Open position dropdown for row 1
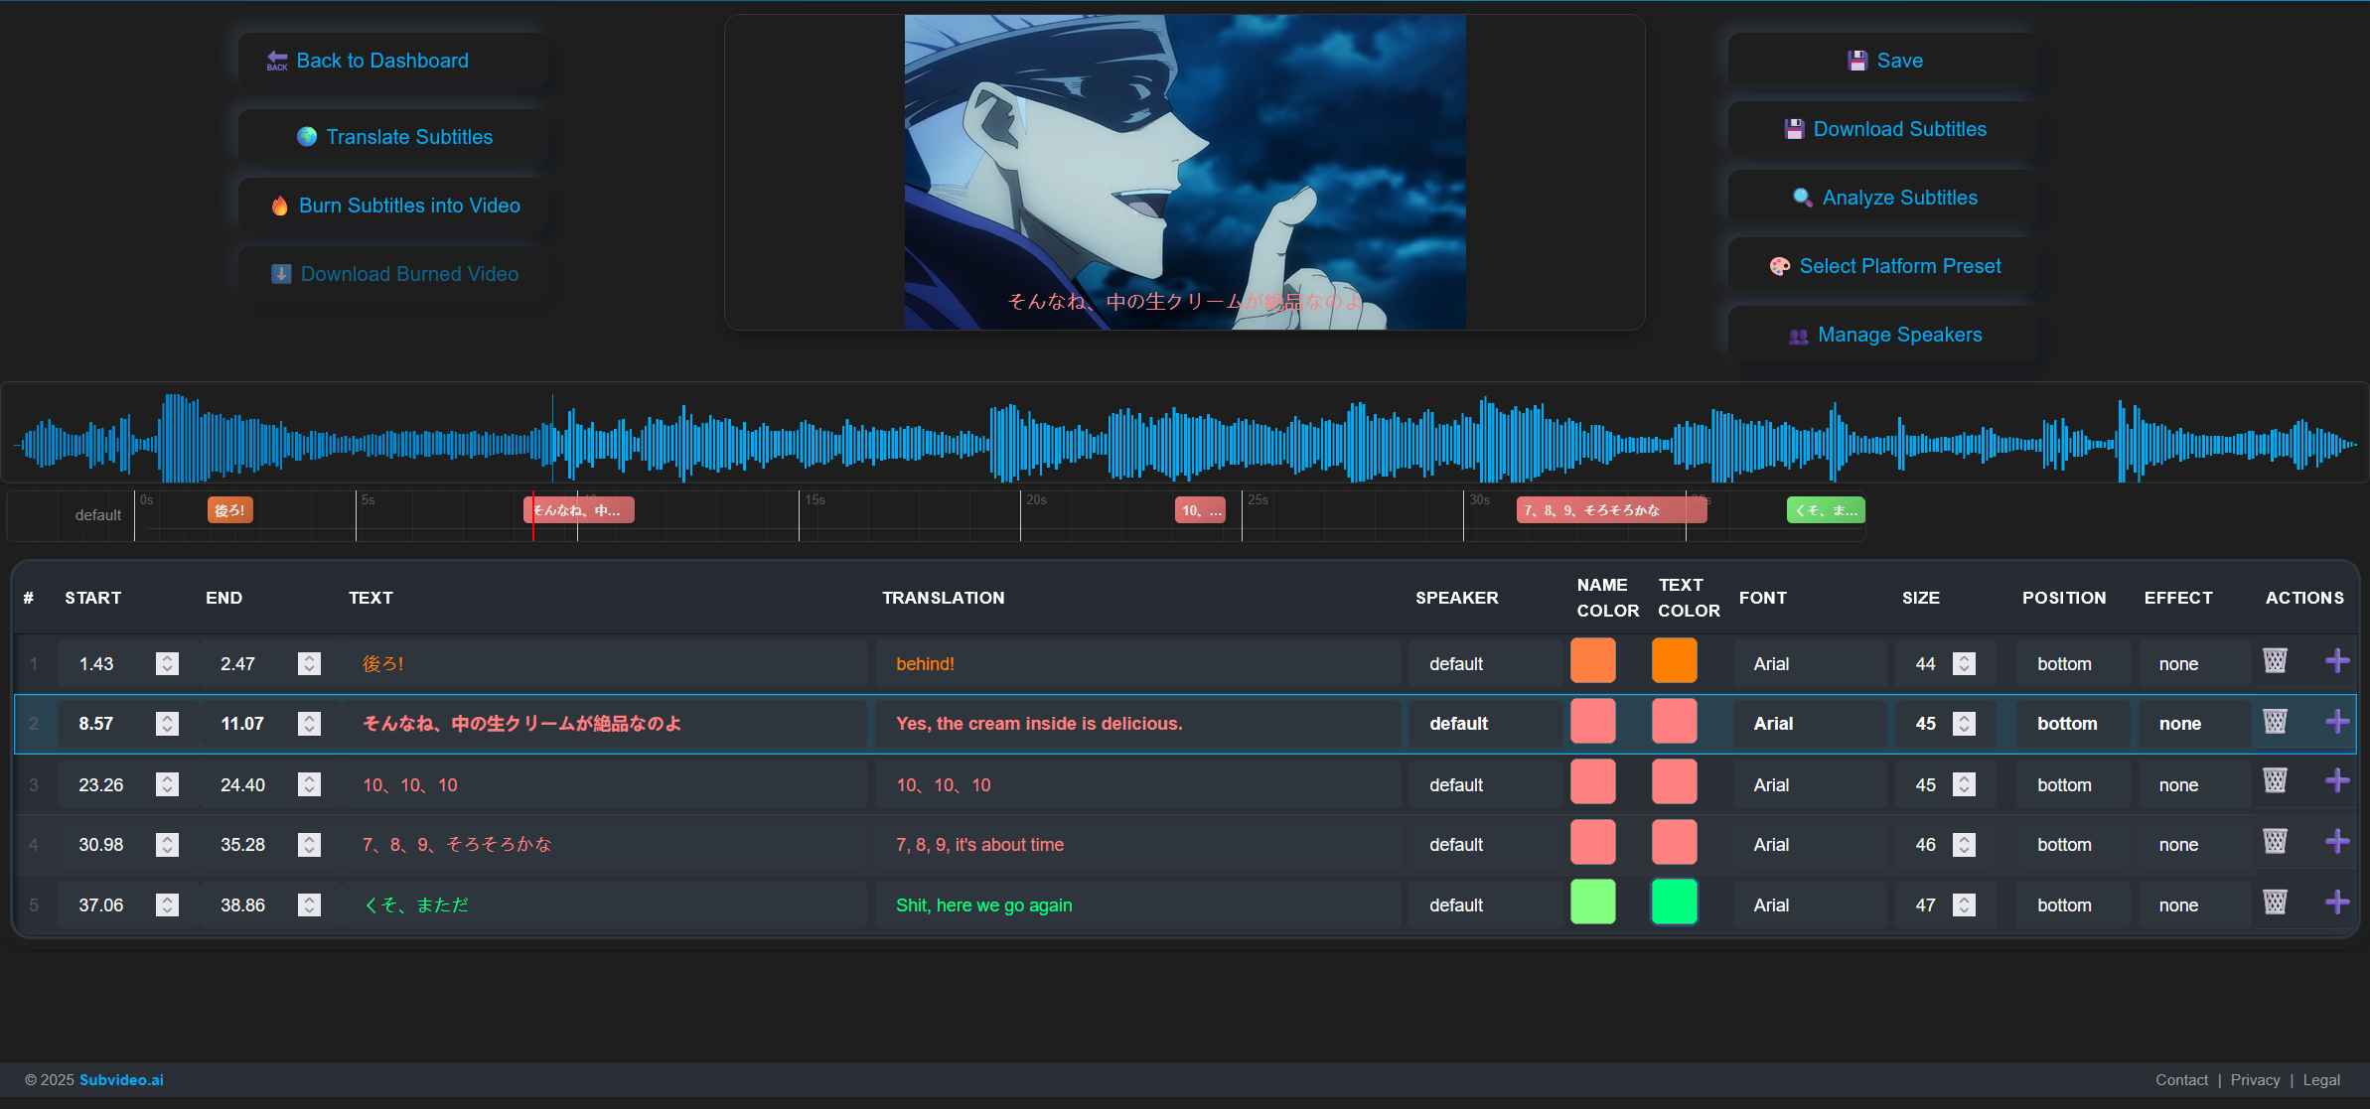2370x1109 pixels. (x=2073, y=664)
